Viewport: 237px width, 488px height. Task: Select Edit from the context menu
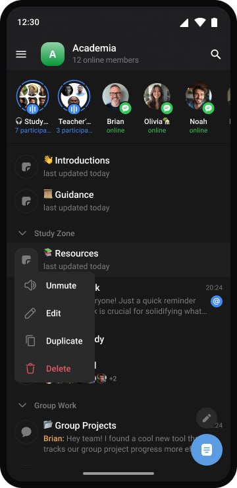[55, 313]
